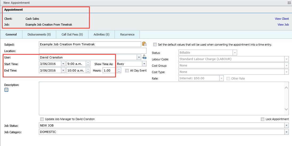The image size is (292, 146).
Task: Open the Job Category dropdown
Action: pyautogui.click(x=286, y=132)
